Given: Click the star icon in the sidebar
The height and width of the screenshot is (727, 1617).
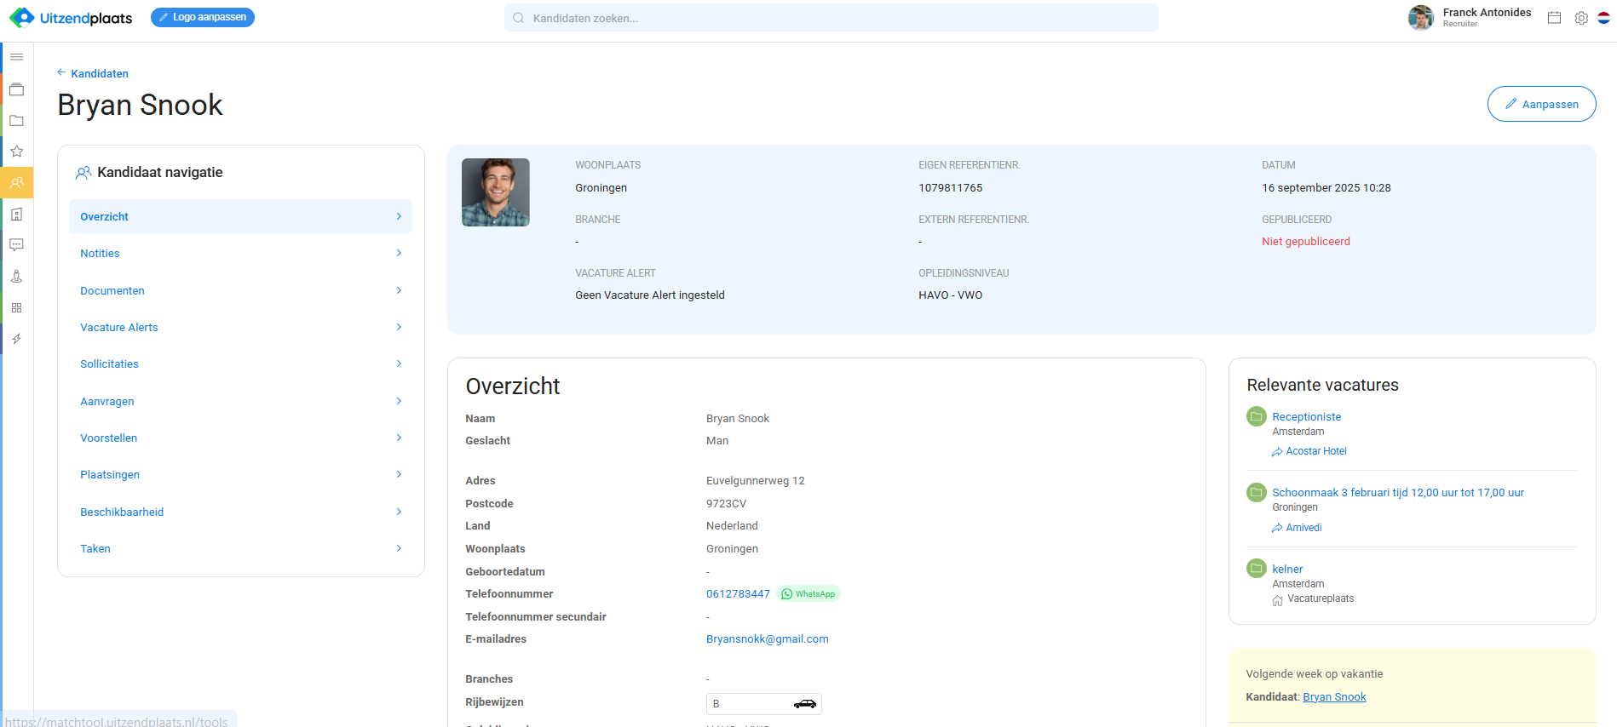Looking at the screenshot, I should [x=16, y=152].
